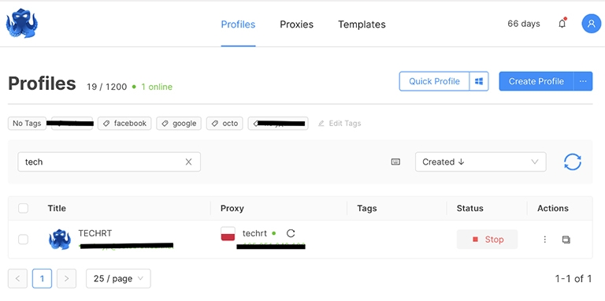
Task: Click the keyboard icon beside the sort box
Action: point(395,162)
